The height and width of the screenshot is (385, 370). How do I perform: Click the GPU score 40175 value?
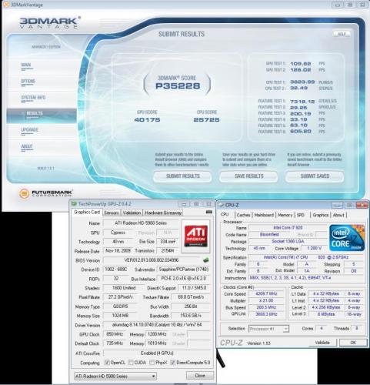tap(147, 120)
